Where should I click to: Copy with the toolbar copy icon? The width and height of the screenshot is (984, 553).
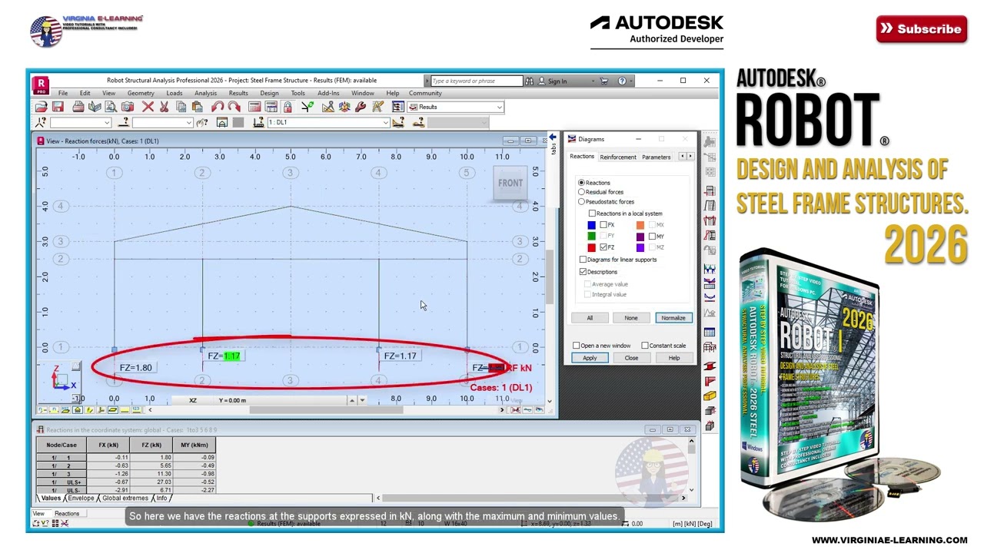click(x=181, y=107)
